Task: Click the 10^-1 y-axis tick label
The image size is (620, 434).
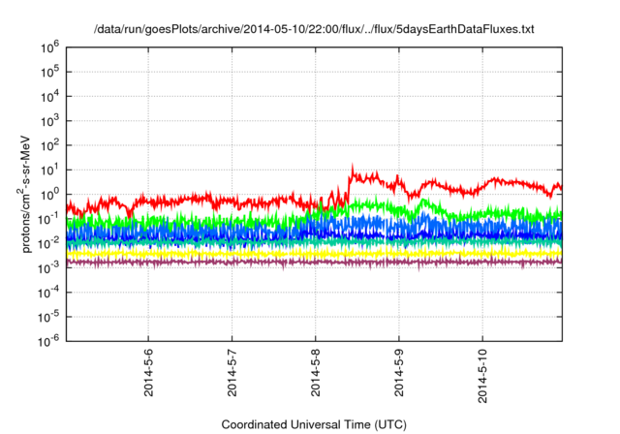Action: tap(48, 219)
